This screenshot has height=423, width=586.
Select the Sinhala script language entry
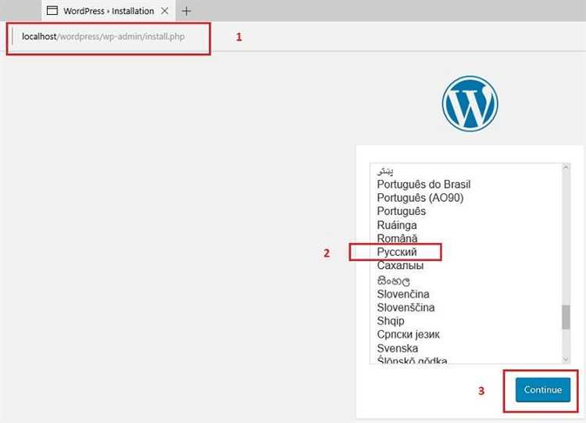393,280
